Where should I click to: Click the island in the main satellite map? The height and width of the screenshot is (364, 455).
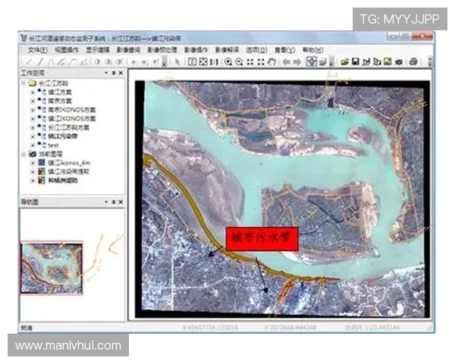click(319, 221)
